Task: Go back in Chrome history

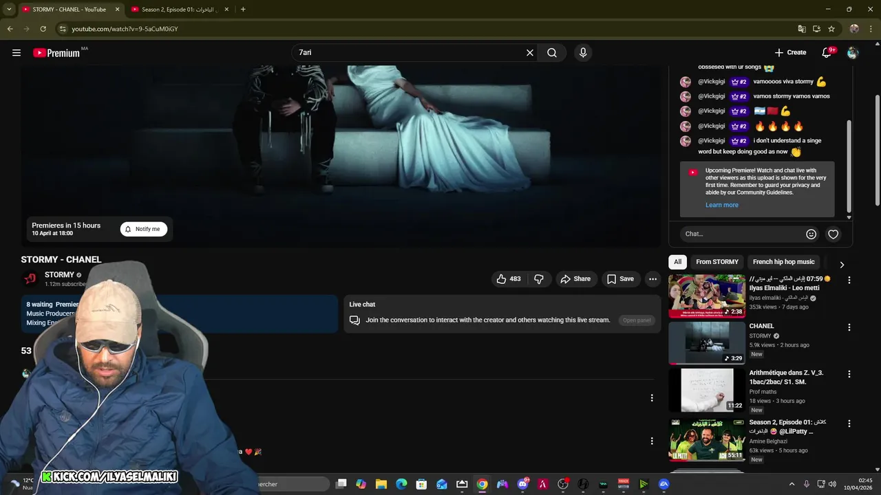Action: [10, 29]
